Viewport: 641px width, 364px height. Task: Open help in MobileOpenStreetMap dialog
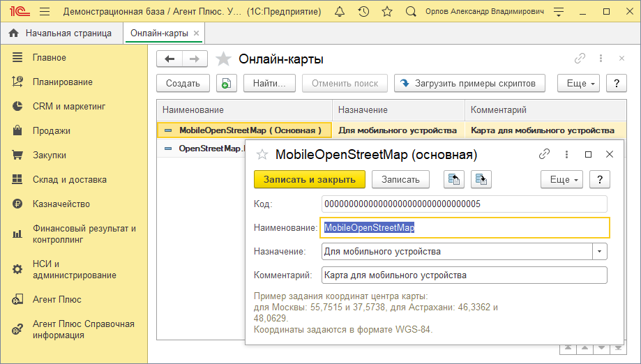600,179
